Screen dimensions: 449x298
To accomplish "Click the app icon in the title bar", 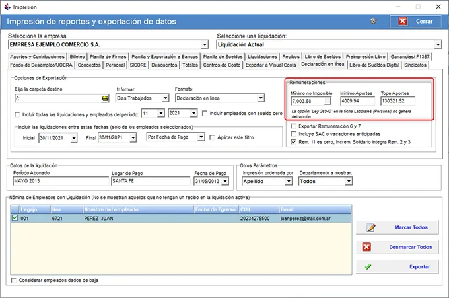I will click(7, 7).
